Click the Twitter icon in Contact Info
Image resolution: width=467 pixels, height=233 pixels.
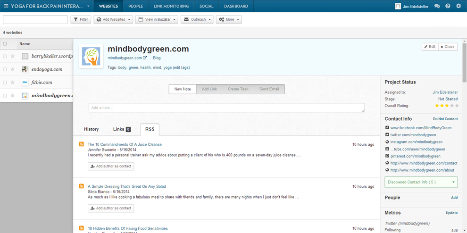coord(387,135)
